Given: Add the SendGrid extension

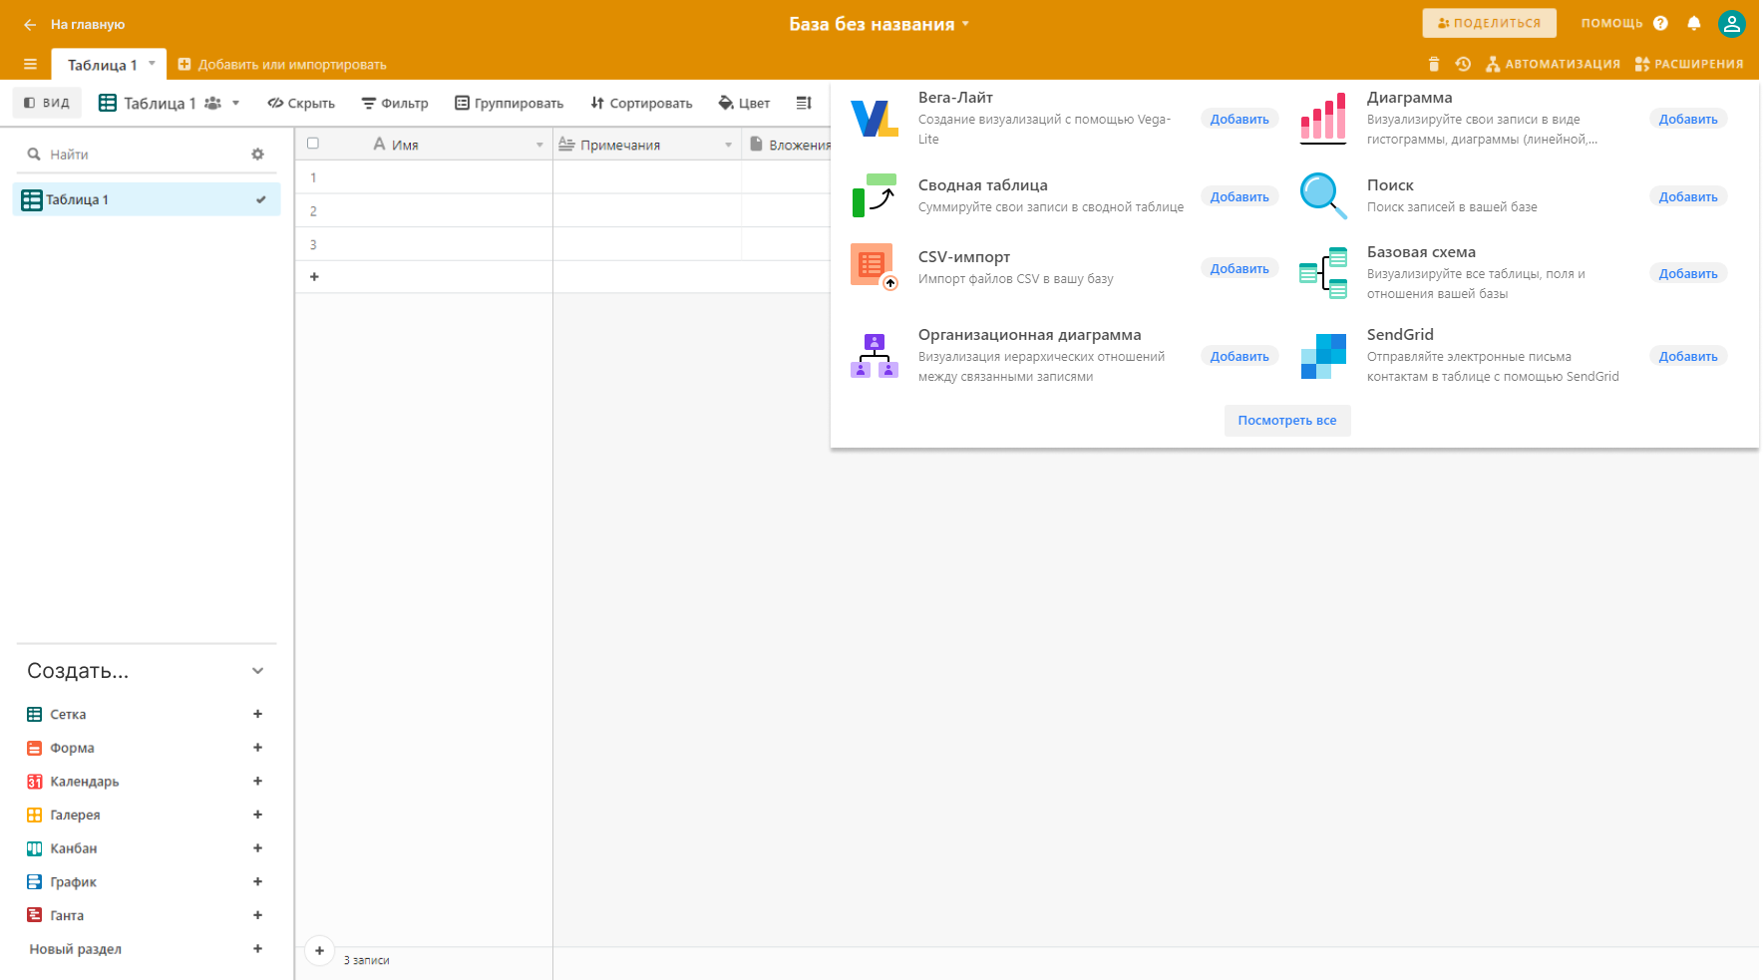Looking at the screenshot, I should [1688, 357].
